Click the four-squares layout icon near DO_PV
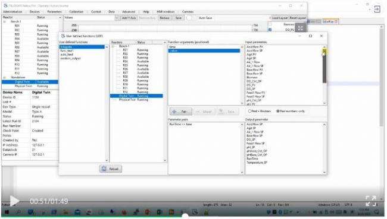The height and width of the screenshot is (219, 387). 300,28
